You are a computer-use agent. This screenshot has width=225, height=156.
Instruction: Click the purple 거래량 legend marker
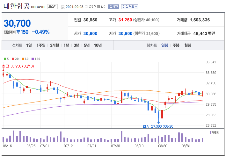click(x=210, y=132)
